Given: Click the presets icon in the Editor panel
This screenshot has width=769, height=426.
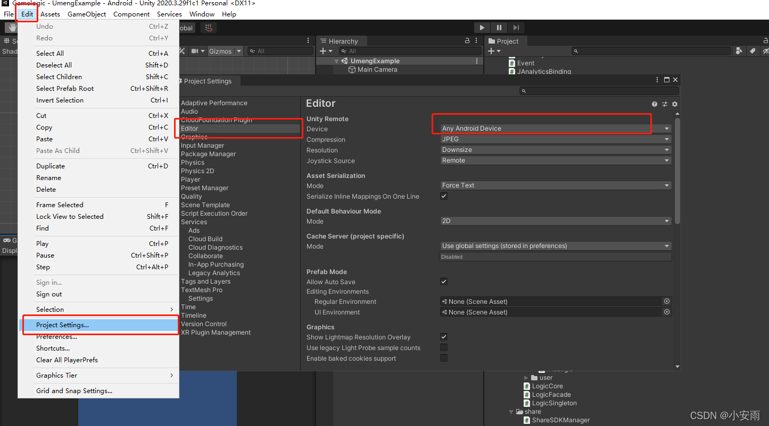Looking at the screenshot, I should 664,104.
